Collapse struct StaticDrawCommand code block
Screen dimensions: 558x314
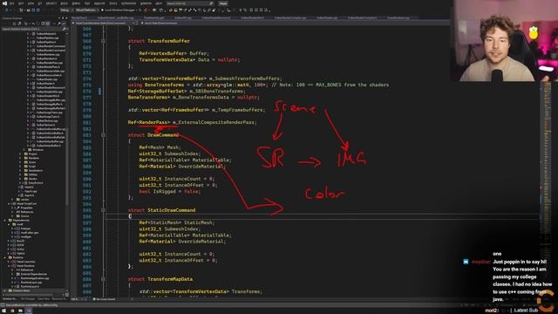click(x=103, y=210)
